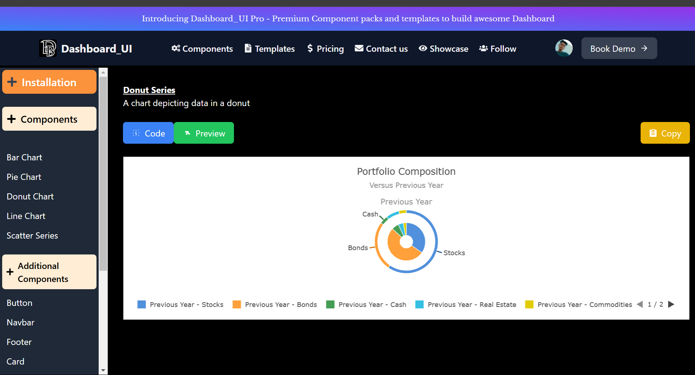Click the Templates document icon
This screenshot has height=375, width=695.
(248, 48)
